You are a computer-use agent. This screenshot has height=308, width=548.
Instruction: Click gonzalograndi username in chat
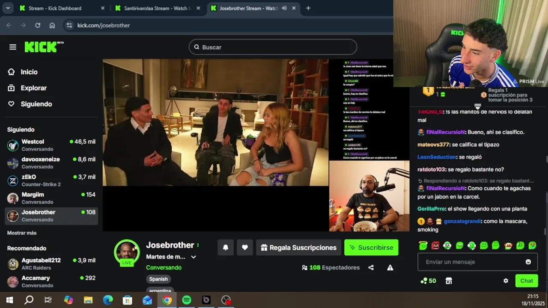tap(462, 221)
